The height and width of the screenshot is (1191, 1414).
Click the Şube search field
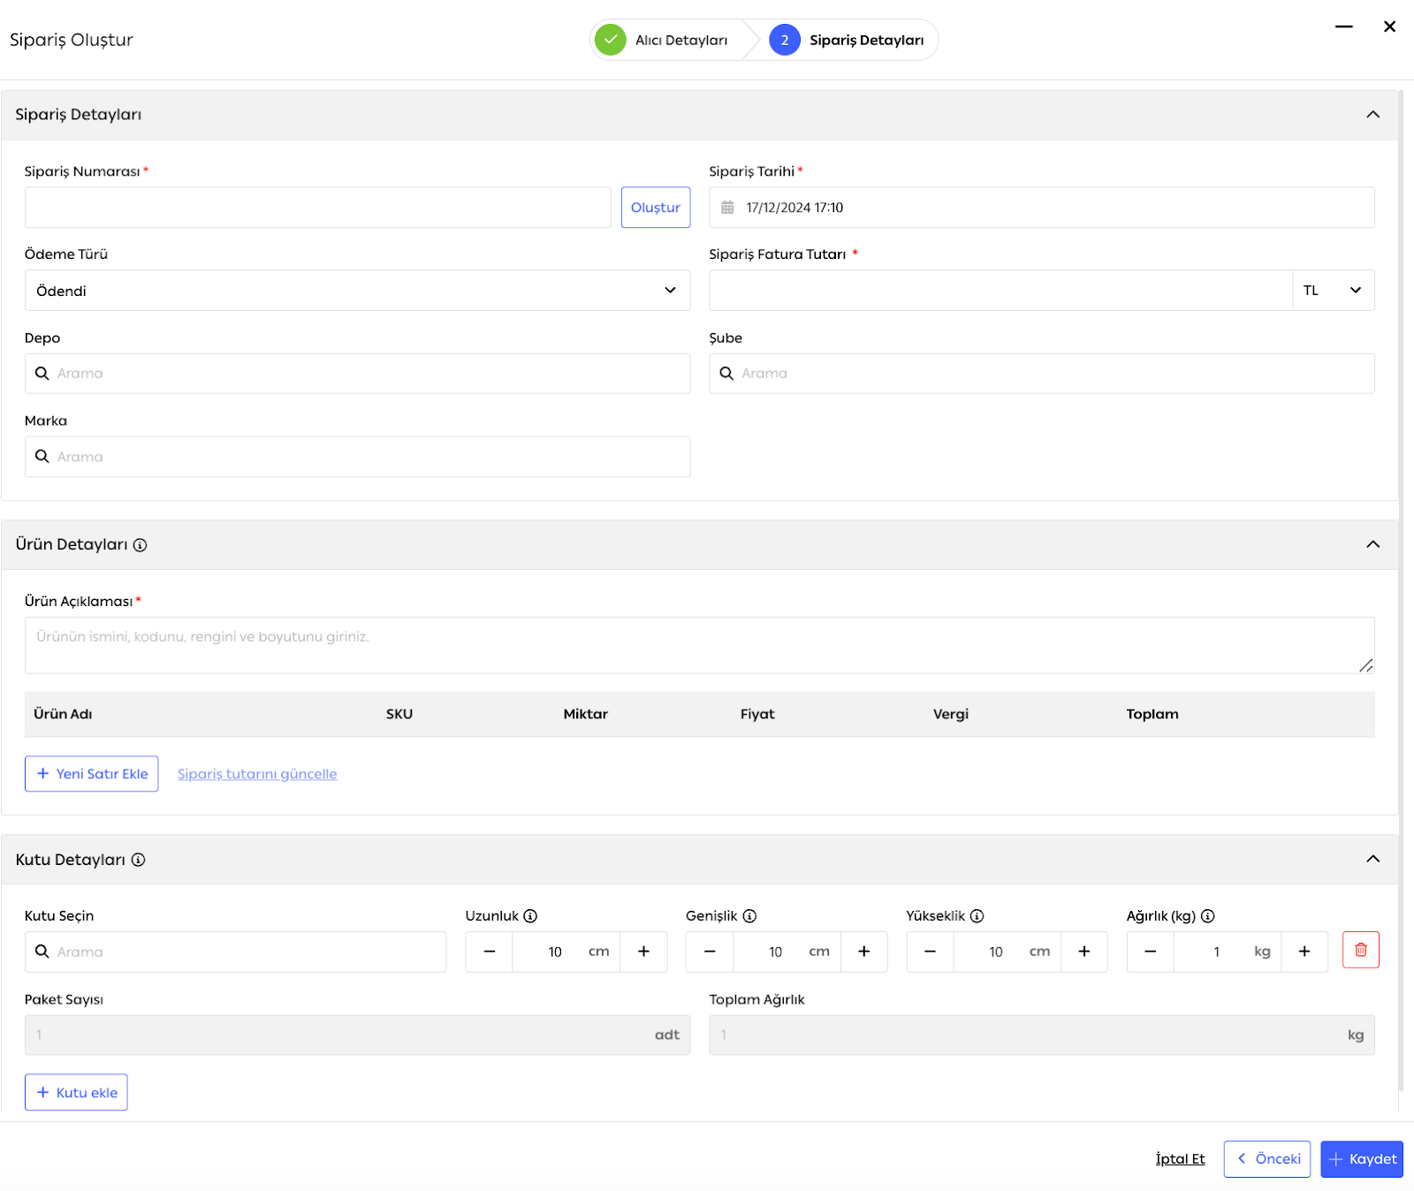click(x=1042, y=374)
